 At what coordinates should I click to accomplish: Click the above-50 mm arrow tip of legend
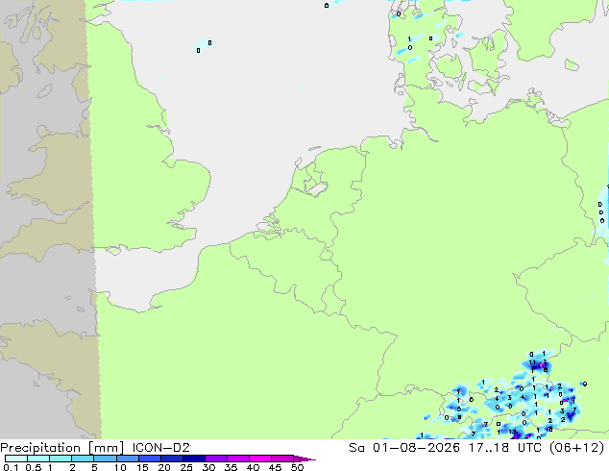coord(304,459)
